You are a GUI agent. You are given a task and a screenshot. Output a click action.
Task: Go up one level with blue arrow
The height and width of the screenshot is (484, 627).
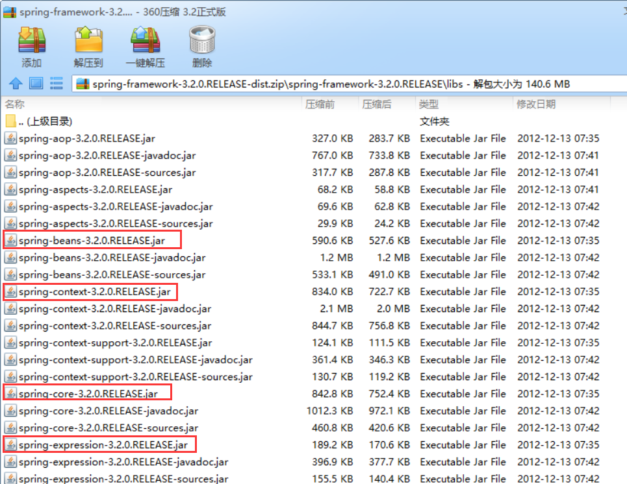pos(16,84)
